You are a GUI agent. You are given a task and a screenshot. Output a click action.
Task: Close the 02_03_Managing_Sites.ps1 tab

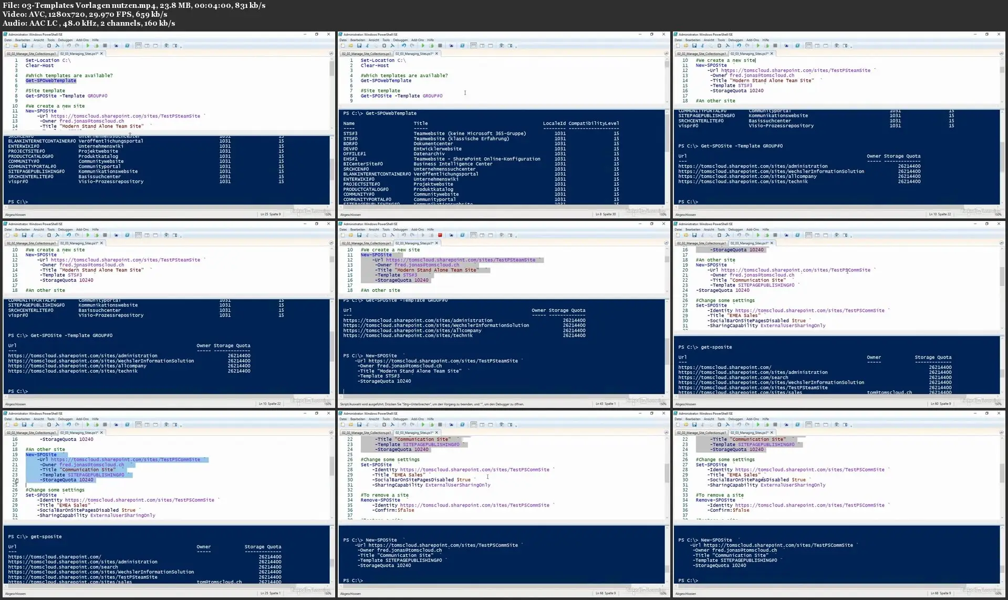[101, 54]
